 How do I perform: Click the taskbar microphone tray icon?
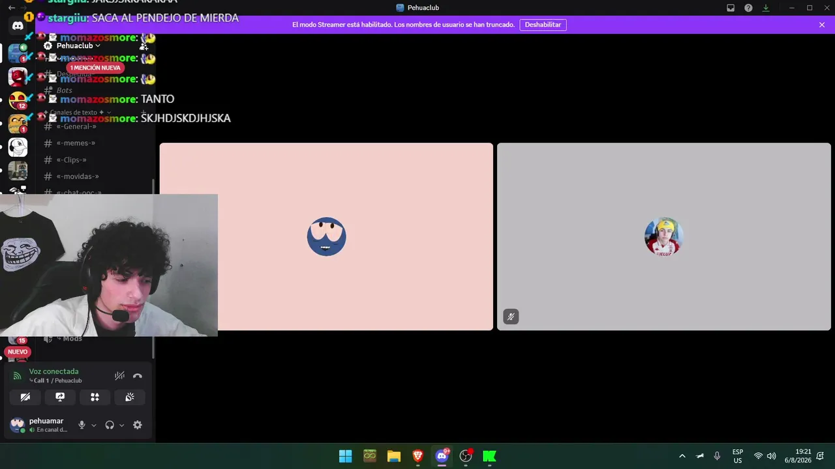tap(717, 456)
